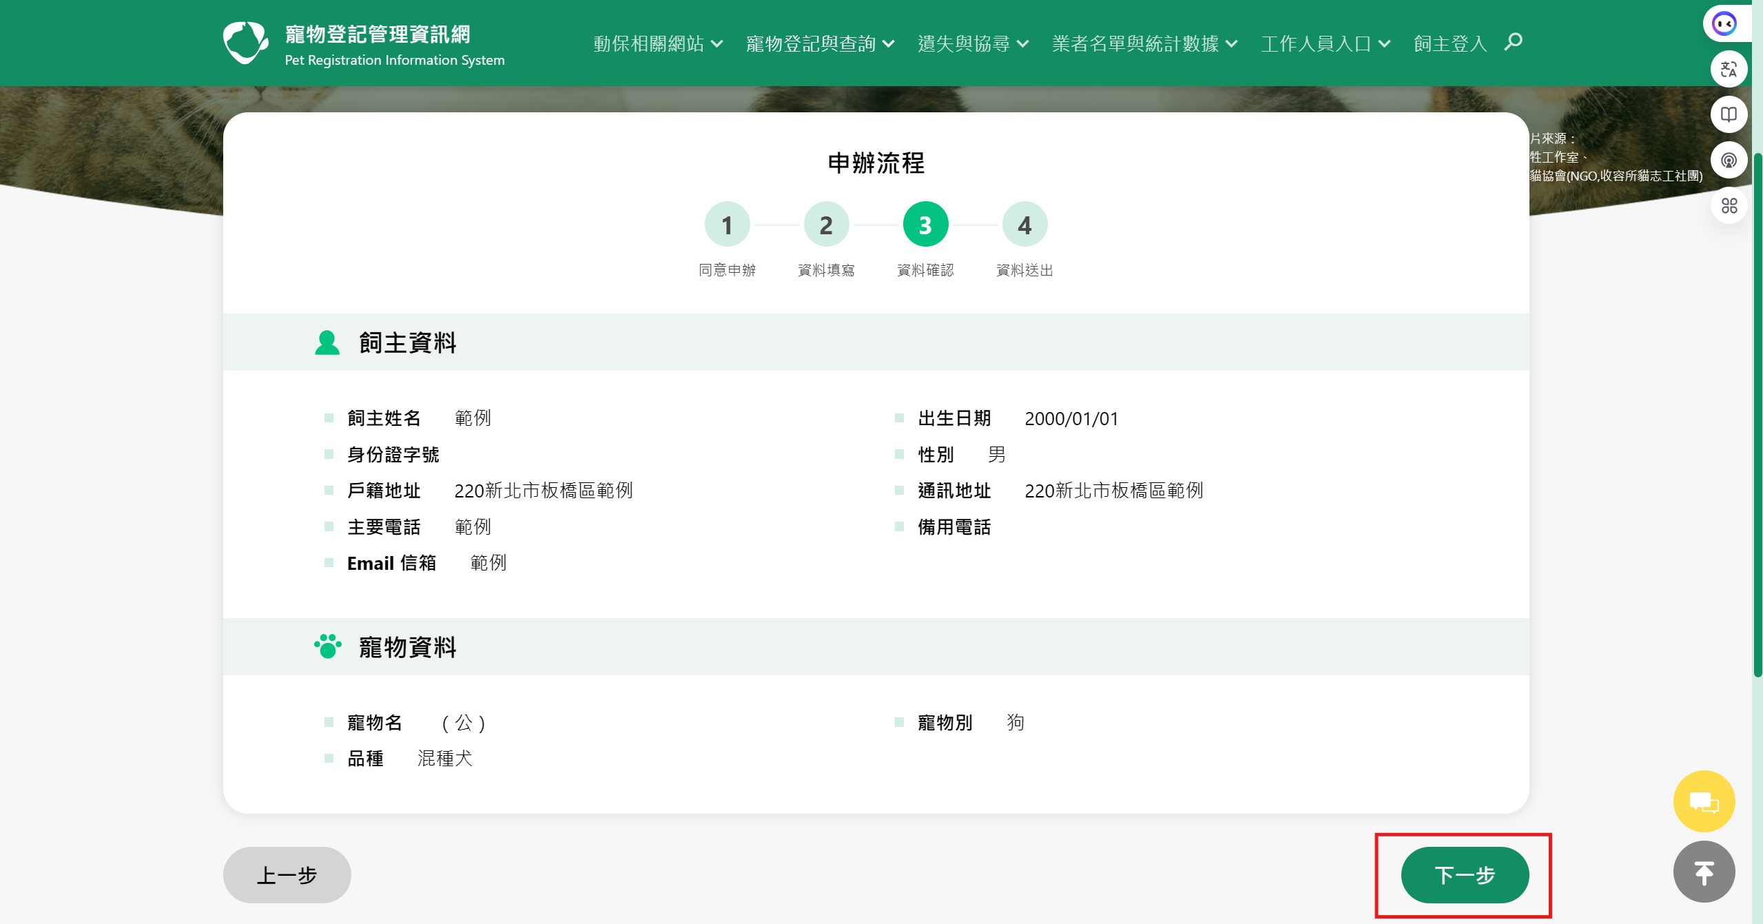1763x924 pixels.
Task: Click the 上一步 button
Action: click(x=287, y=874)
